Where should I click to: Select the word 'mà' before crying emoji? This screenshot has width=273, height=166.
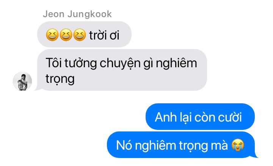(x=219, y=145)
